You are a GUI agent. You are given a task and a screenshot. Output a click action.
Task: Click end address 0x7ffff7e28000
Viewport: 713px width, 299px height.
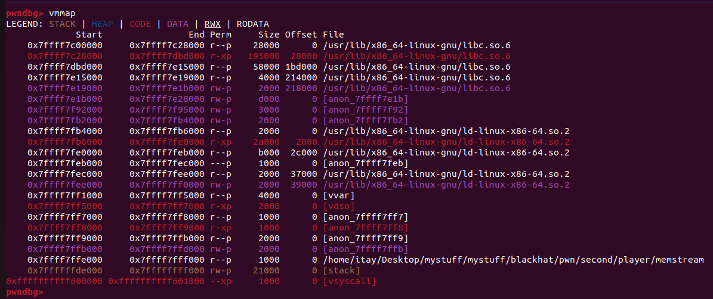[167, 99]
